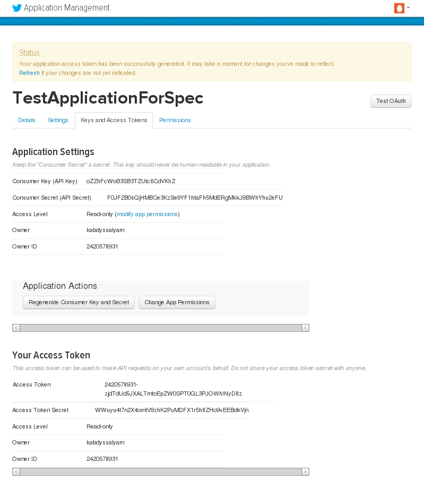Open the Application Management header link

point(67,8)
